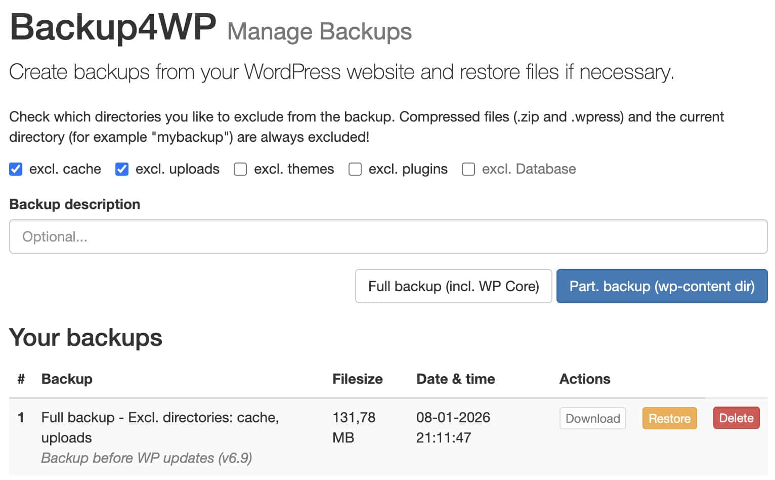The width and height of the screenshot is (775, 480).
Task: Uncheck the excl. cache checkbox
Action: tap(16, 169)
